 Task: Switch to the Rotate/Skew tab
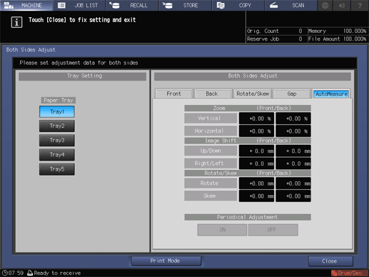point(253,94)
